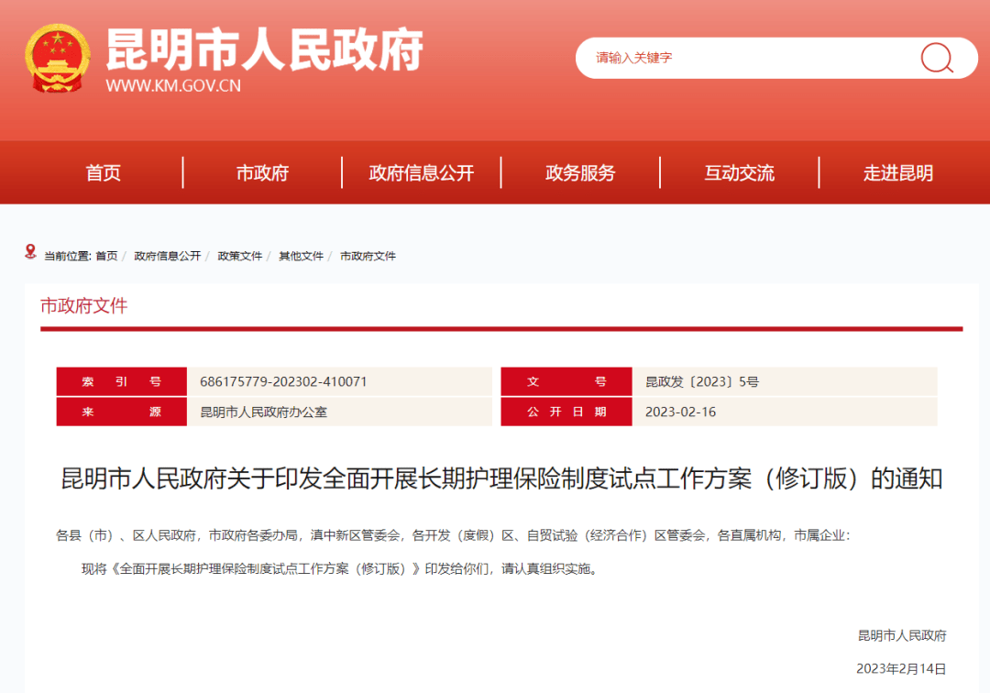Click 市政府文件 breadcrumb link
Image resolution: width=990 pixels, height=693 pixels.
(x=368, y=256)
